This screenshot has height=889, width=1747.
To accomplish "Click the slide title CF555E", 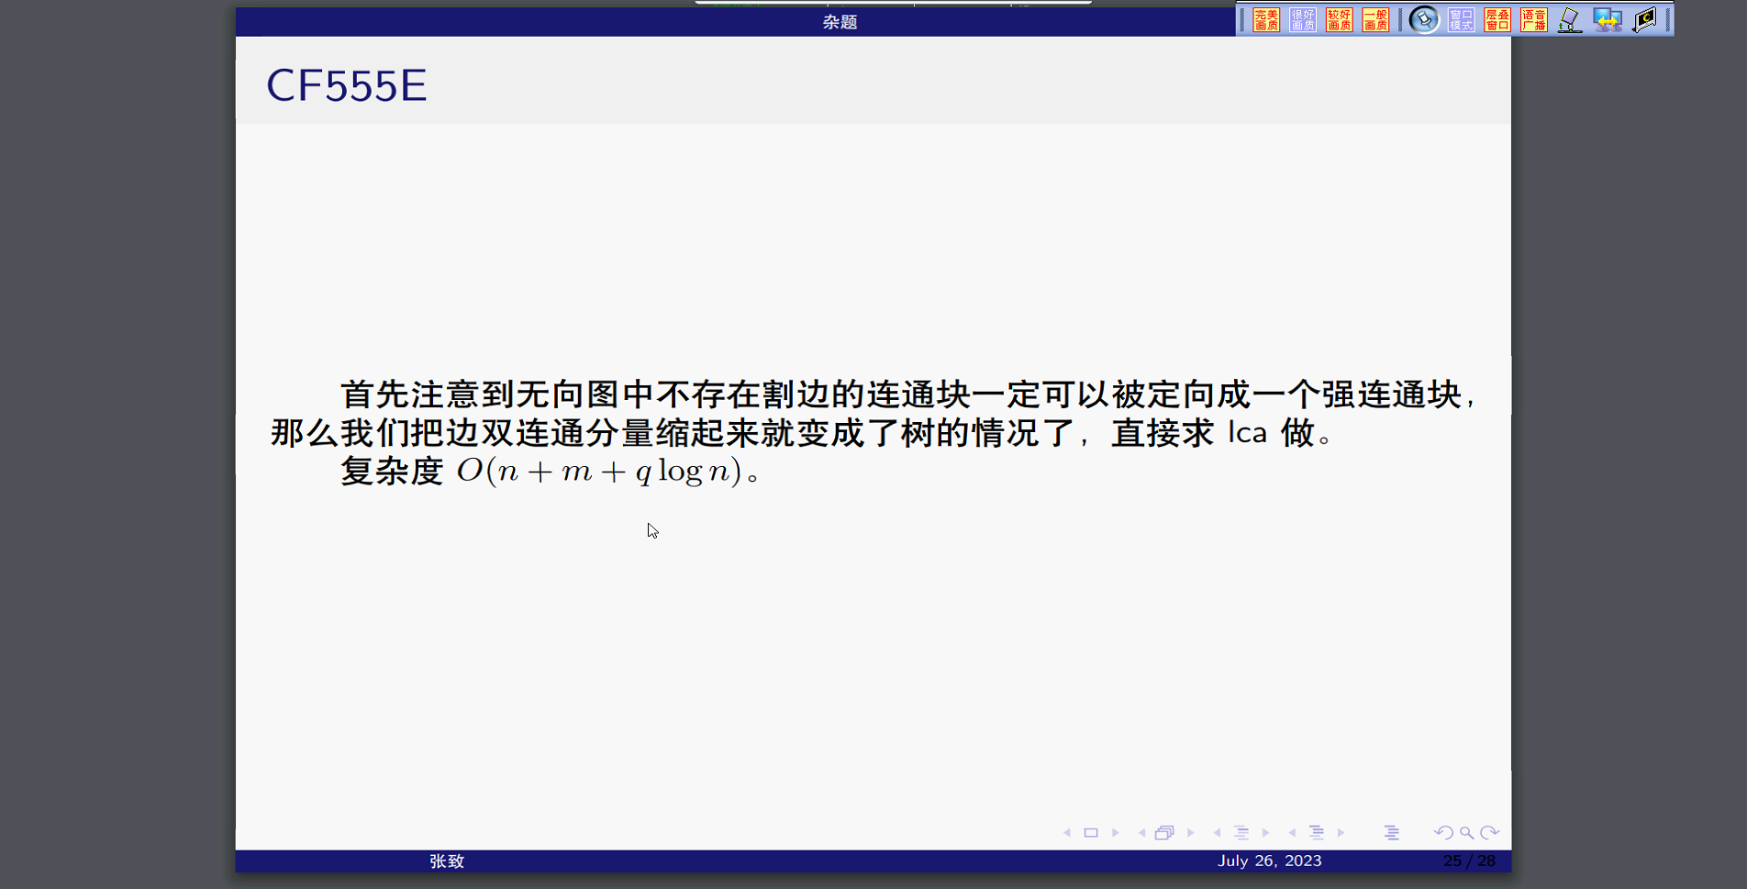I will click(347, 86).
